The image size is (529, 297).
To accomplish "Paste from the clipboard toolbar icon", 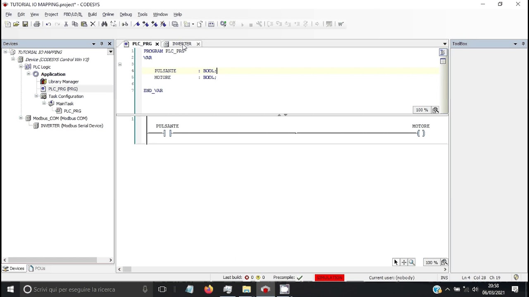I will [x=84, y=24].
